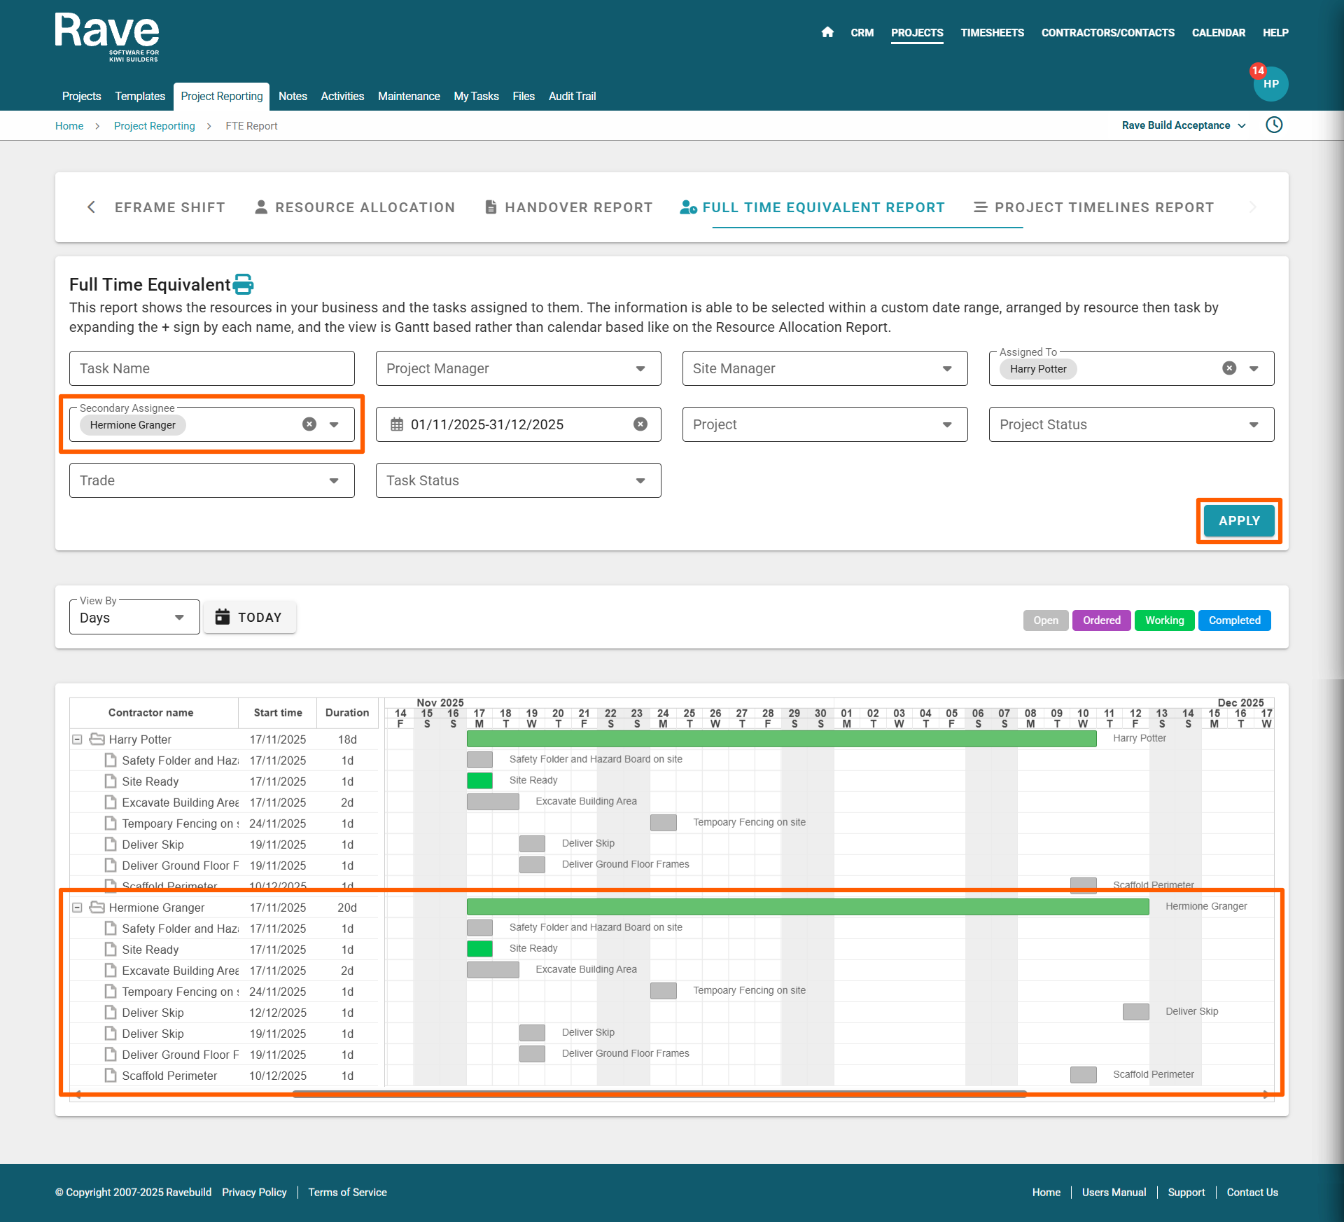
Task: Clear Harry Potter from Assigned To
Action: click(1229, 368)
